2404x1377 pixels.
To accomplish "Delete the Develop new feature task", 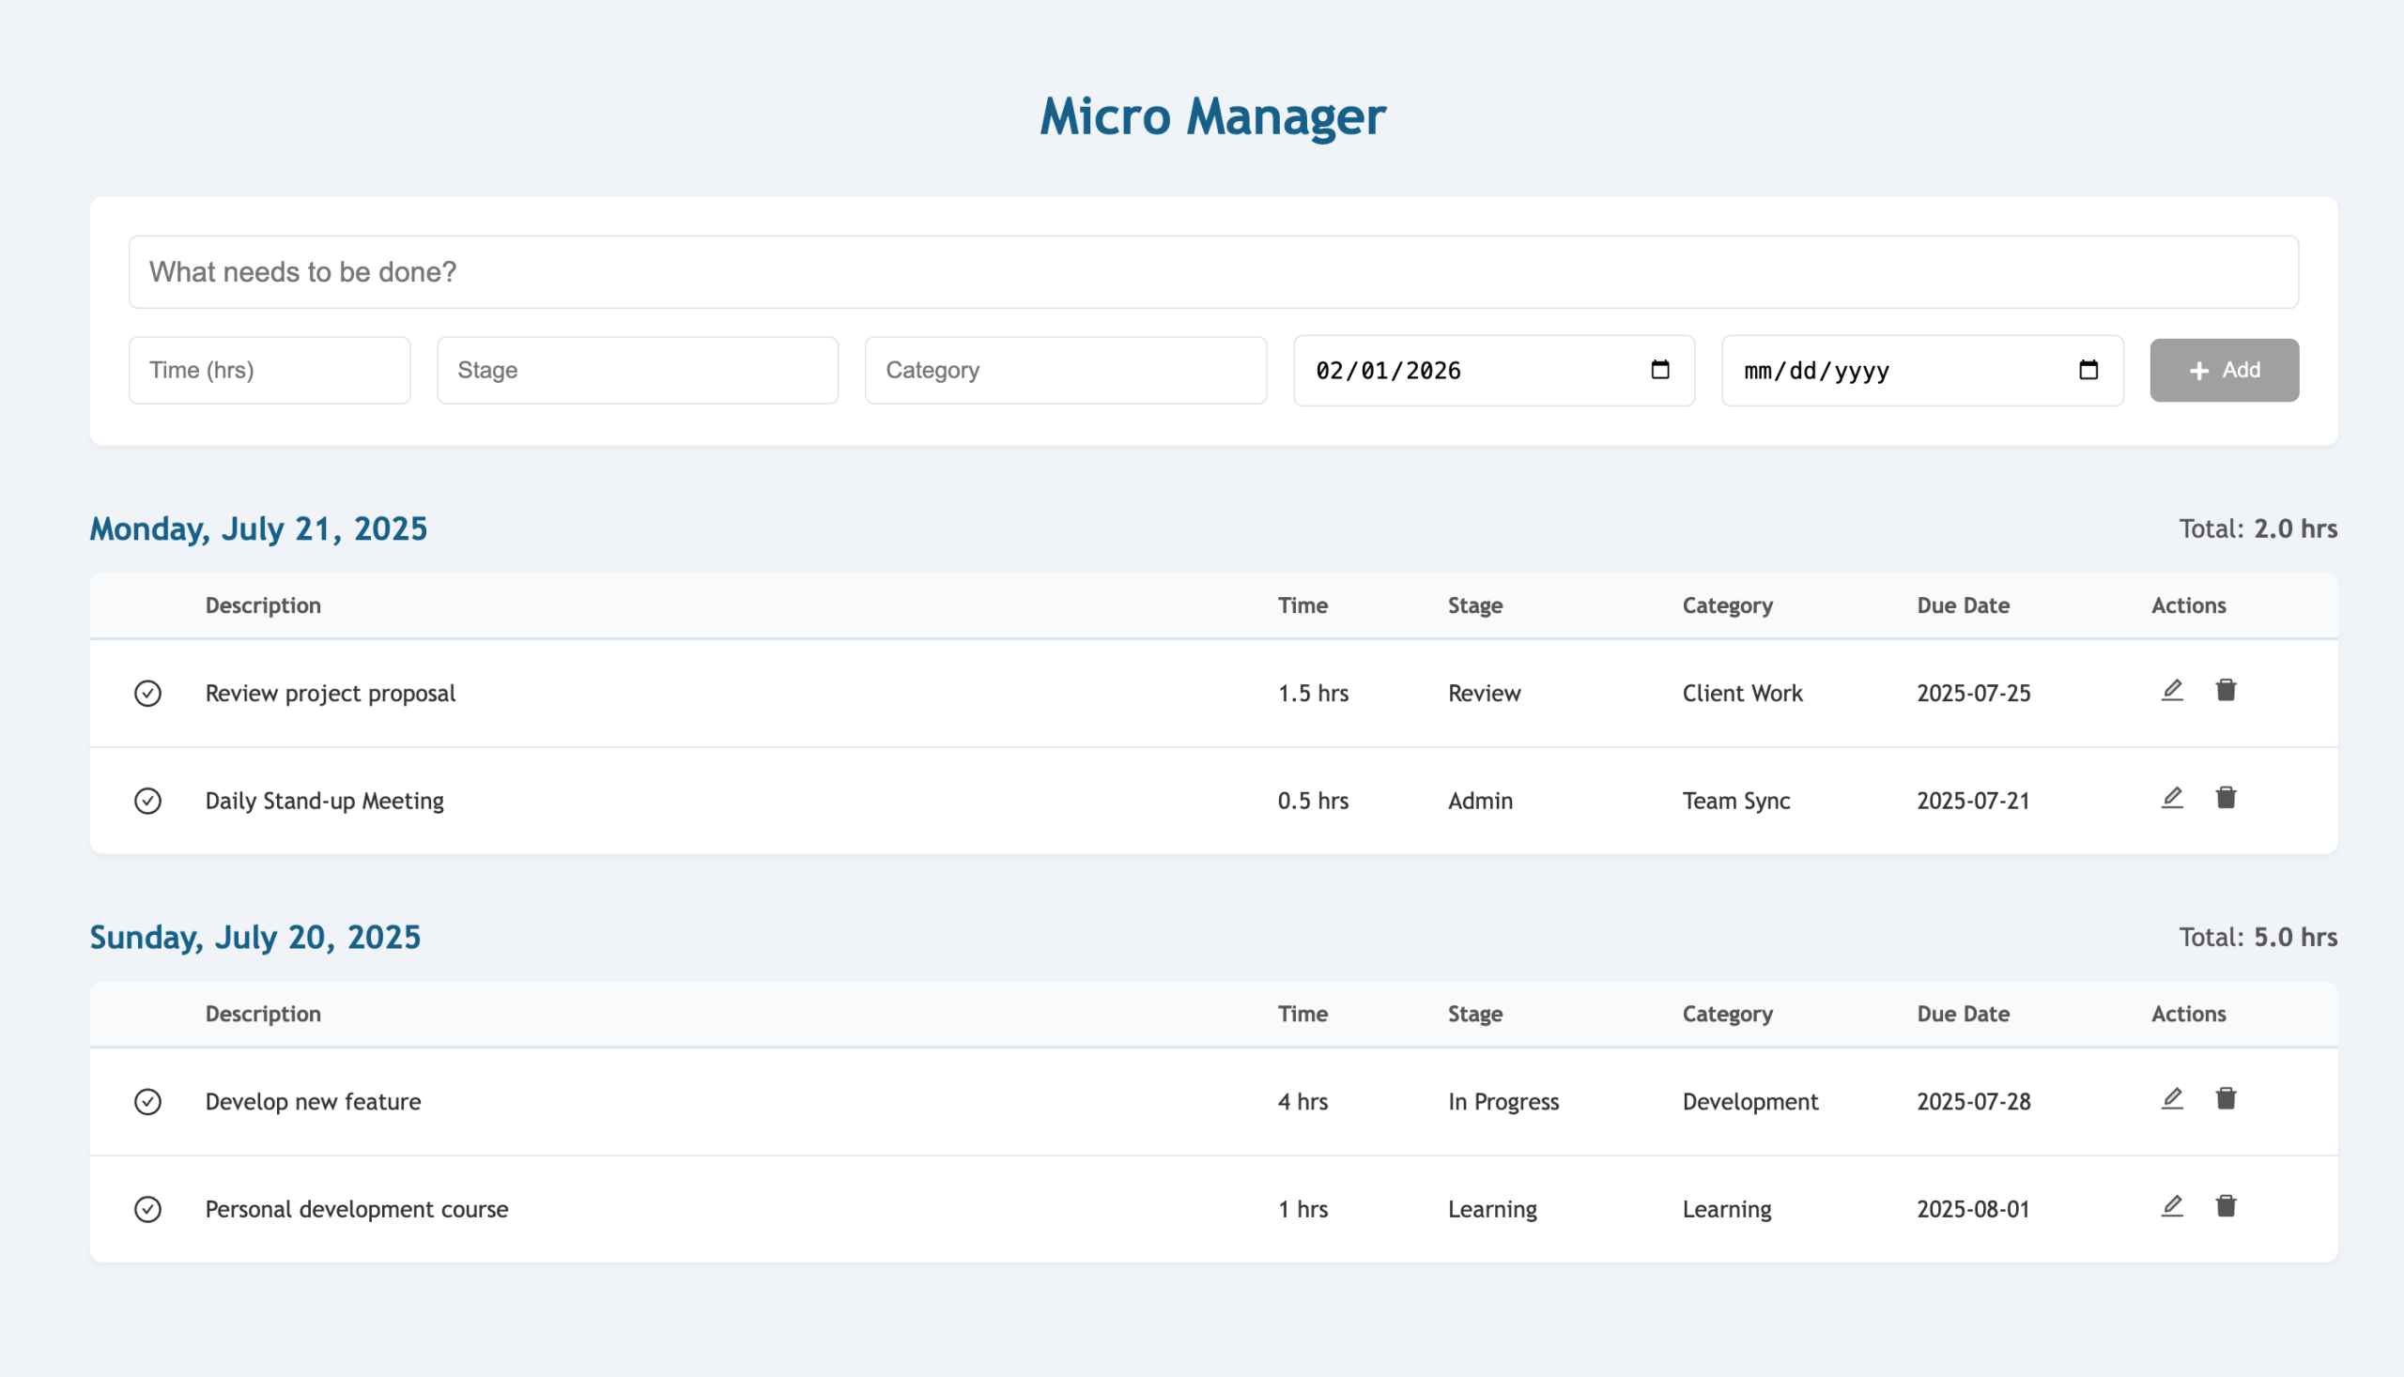I will (x=2227, y=1099).
